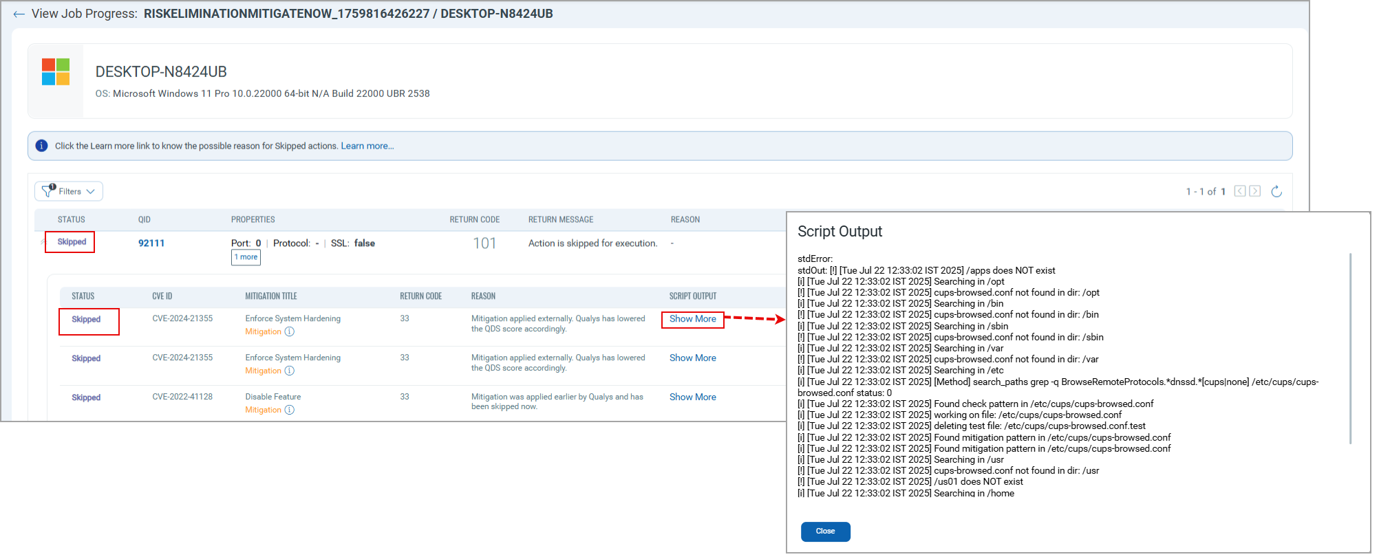
Task: Open the Learn more link
Action: coord(367,146)
